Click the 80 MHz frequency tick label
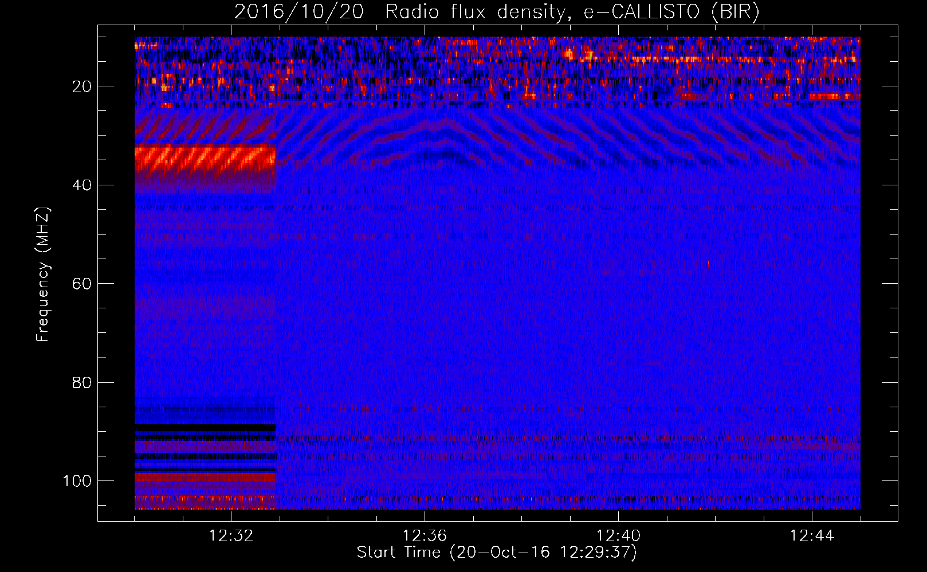 pos(82,382)
